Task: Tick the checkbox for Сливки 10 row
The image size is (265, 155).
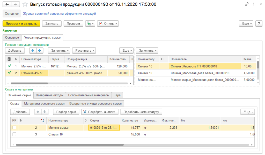Action: pos(14,134)
